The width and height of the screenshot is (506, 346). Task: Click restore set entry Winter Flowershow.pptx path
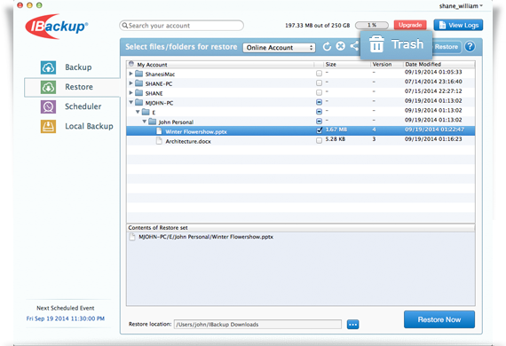[206, 237]
